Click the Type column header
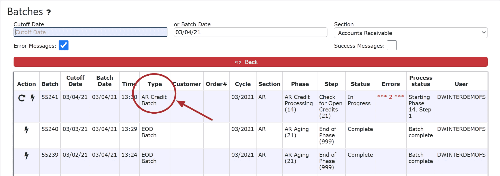The height and width of the screenshot is (176, 500). [x=155, y=84]
